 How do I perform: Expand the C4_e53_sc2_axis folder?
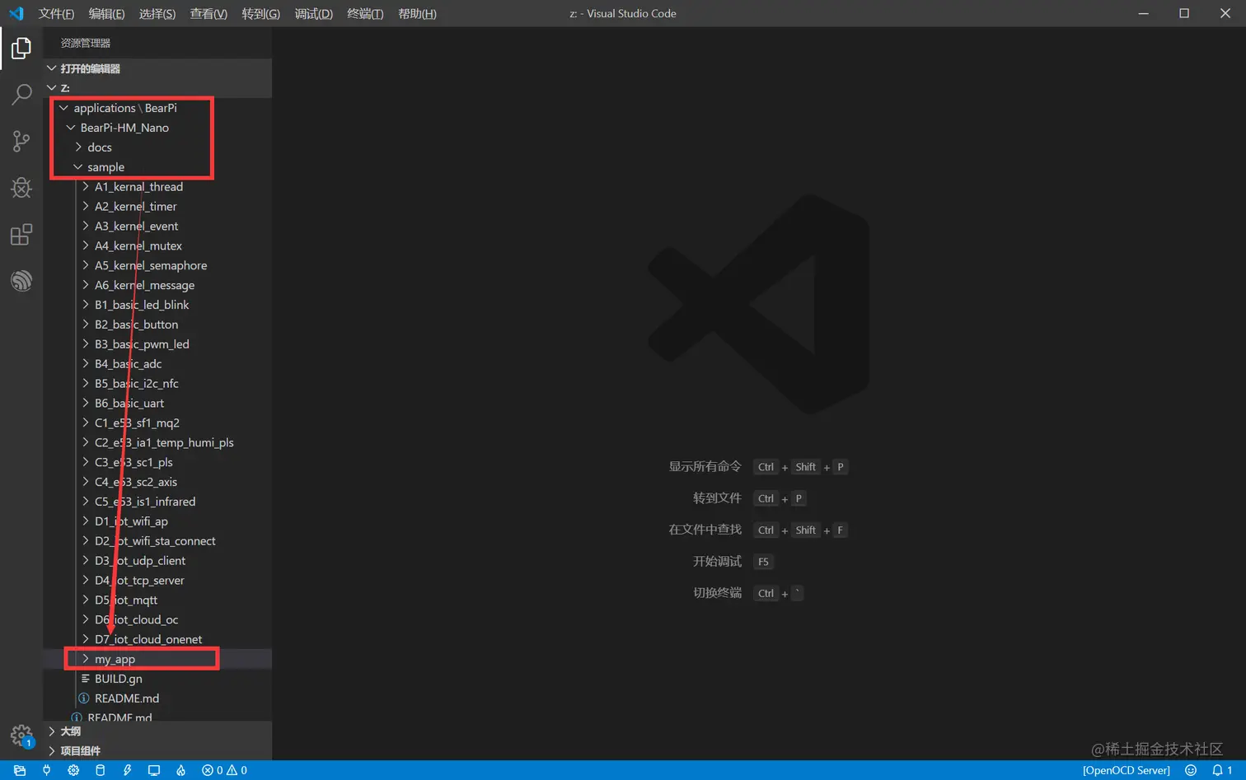click(157, 482)
